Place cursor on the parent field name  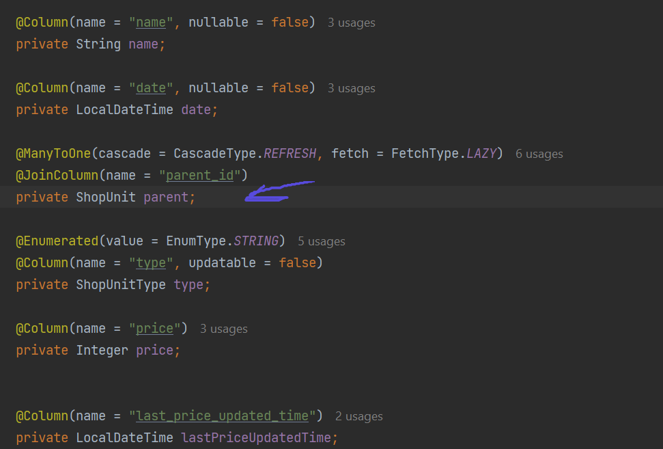click(x=166, y=198)
